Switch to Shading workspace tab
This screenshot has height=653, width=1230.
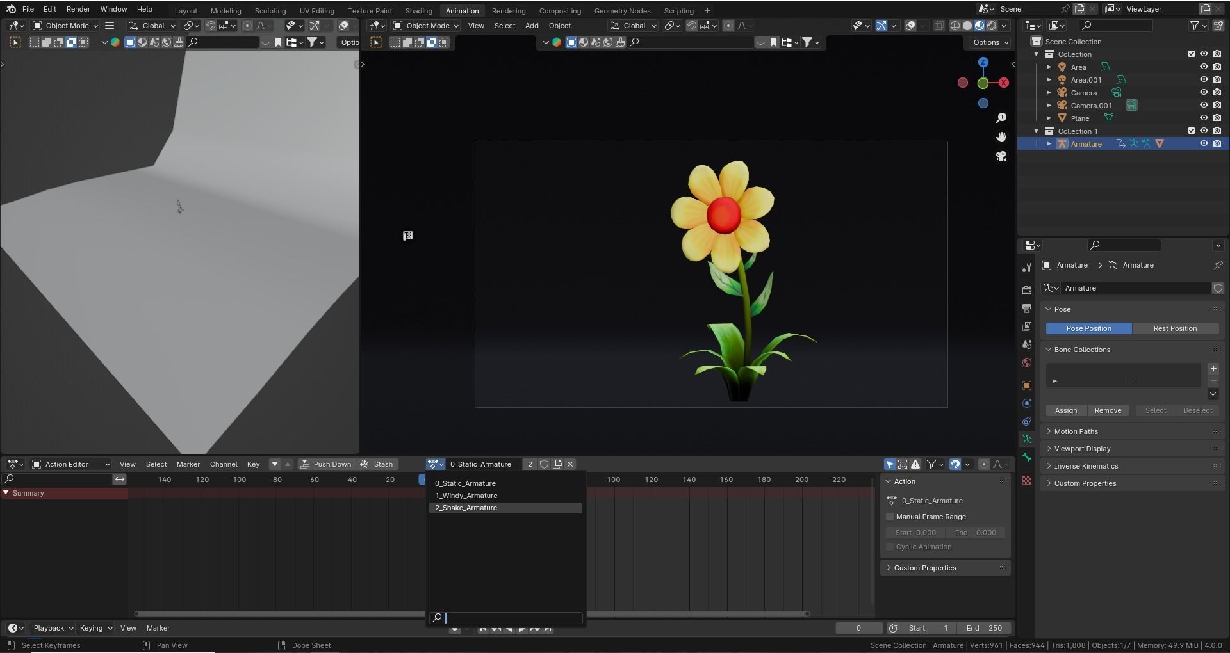pos(418,11)
